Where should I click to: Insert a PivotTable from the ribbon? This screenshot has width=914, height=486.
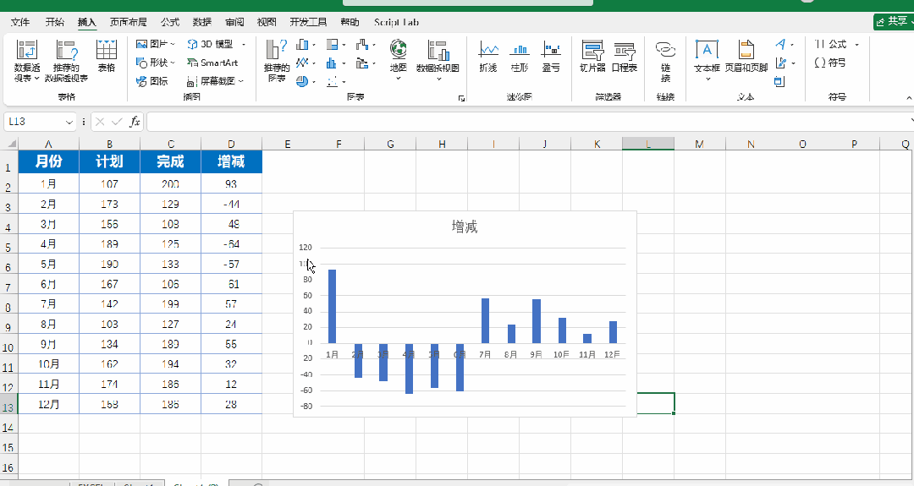tap(27, 61)
